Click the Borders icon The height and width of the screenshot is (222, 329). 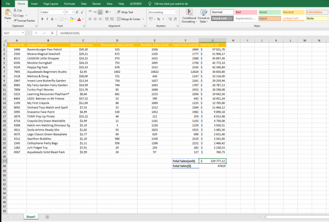62,19
